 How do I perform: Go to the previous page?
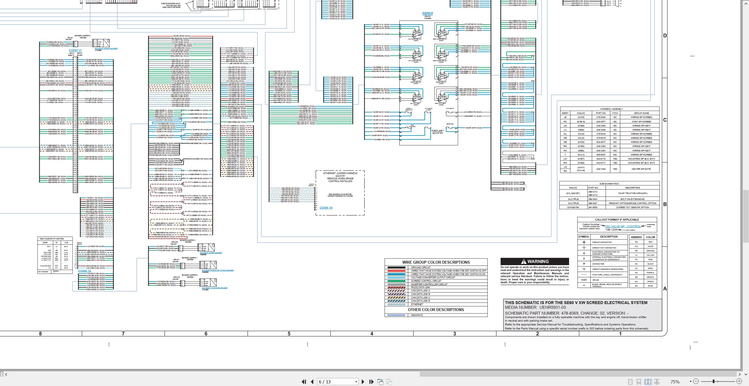click(312, 382)
